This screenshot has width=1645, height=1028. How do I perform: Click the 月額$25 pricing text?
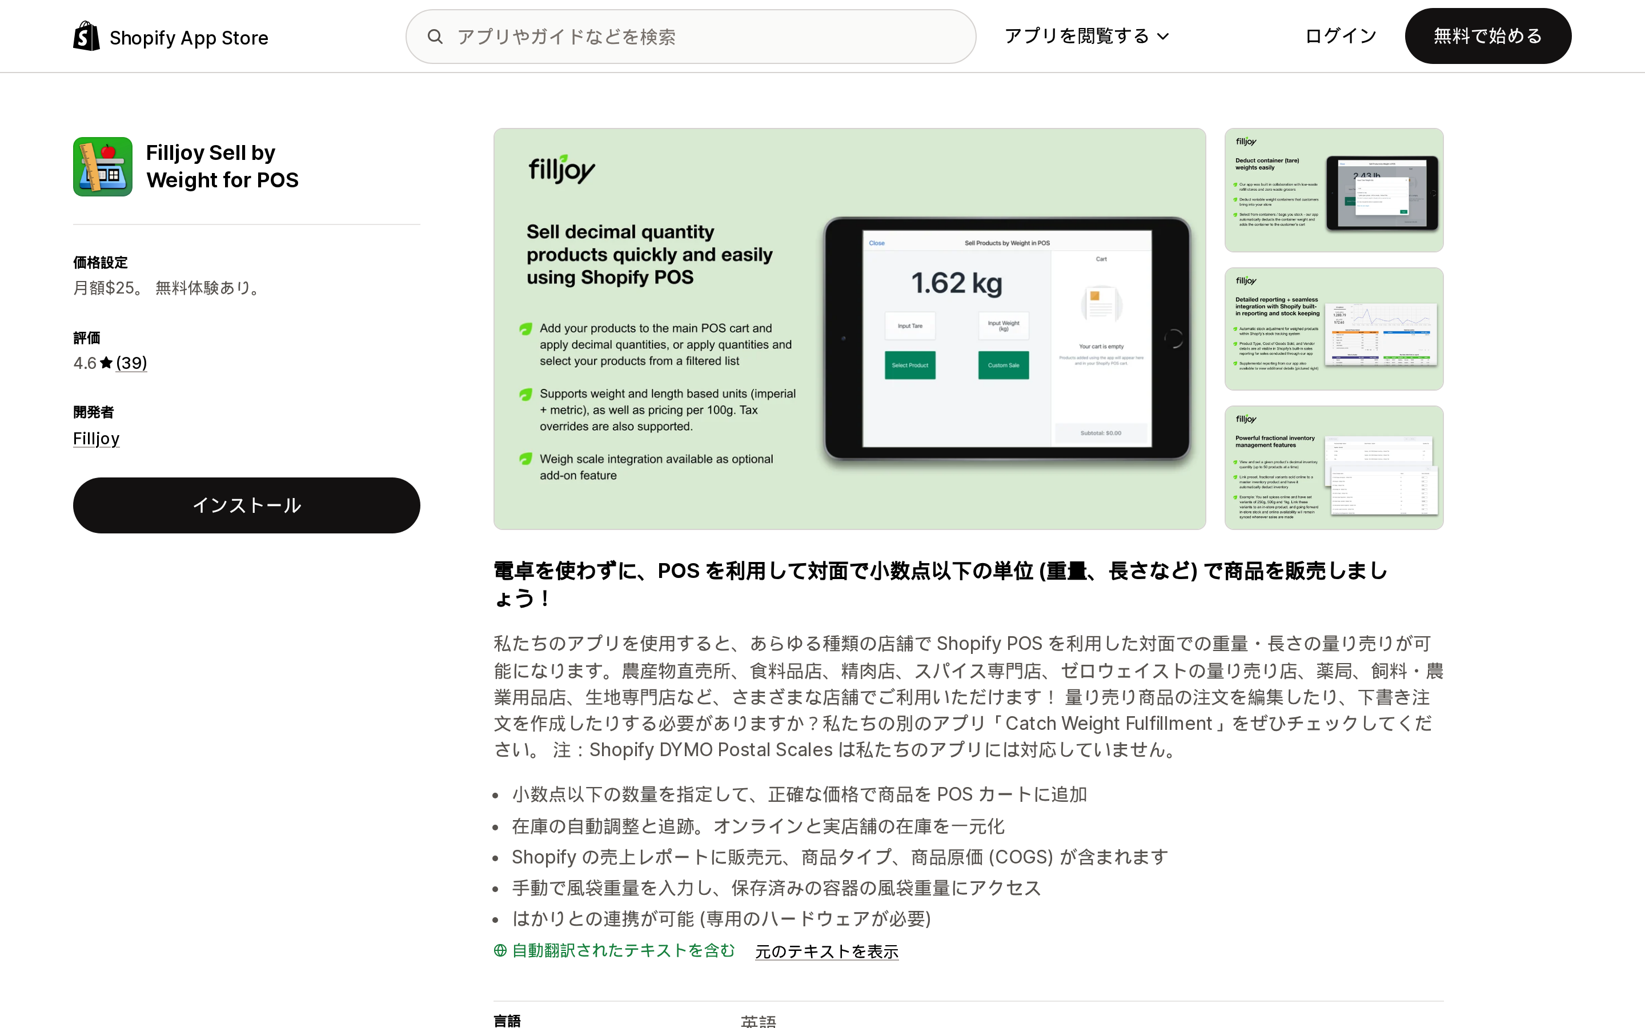click(x=168, y=288)
